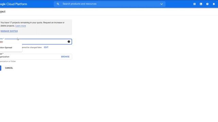The image size is (218, 122).
Task: Choose the autocomplete suggestion ending in Gpsread
Action: tap(11, 47)
